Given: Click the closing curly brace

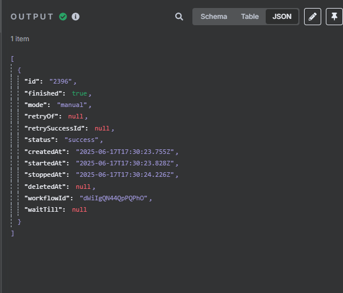Looking at the screenshot, I should coord(19,221).
